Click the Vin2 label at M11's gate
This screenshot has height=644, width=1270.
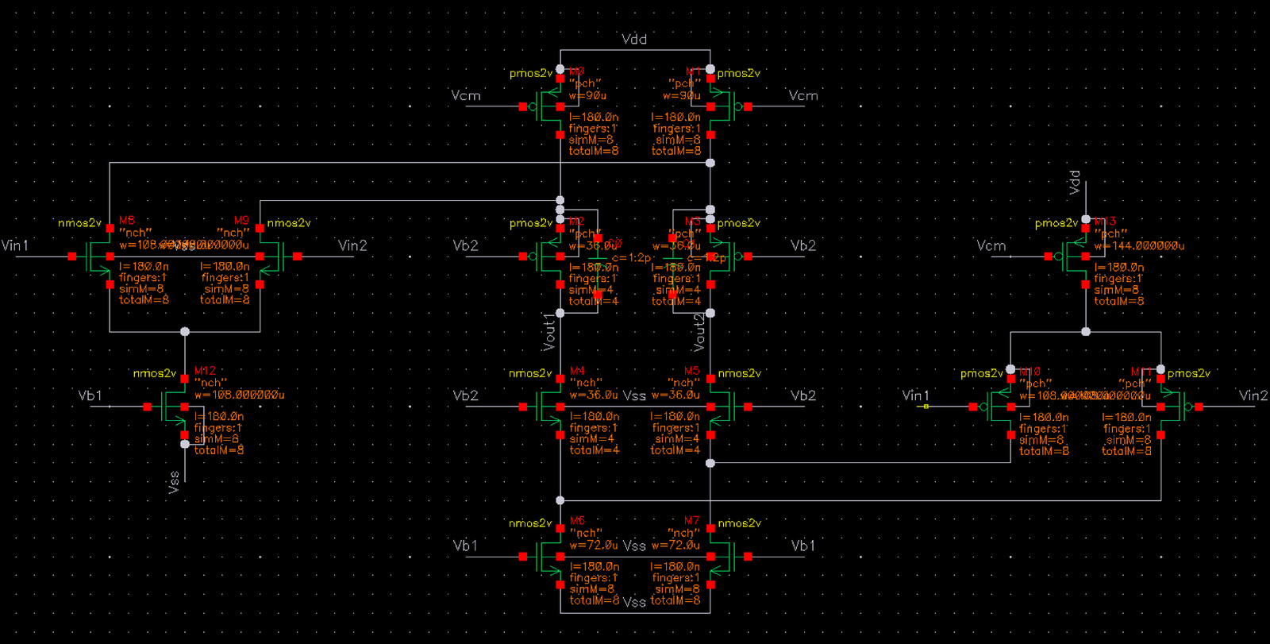click(1253, 395)
